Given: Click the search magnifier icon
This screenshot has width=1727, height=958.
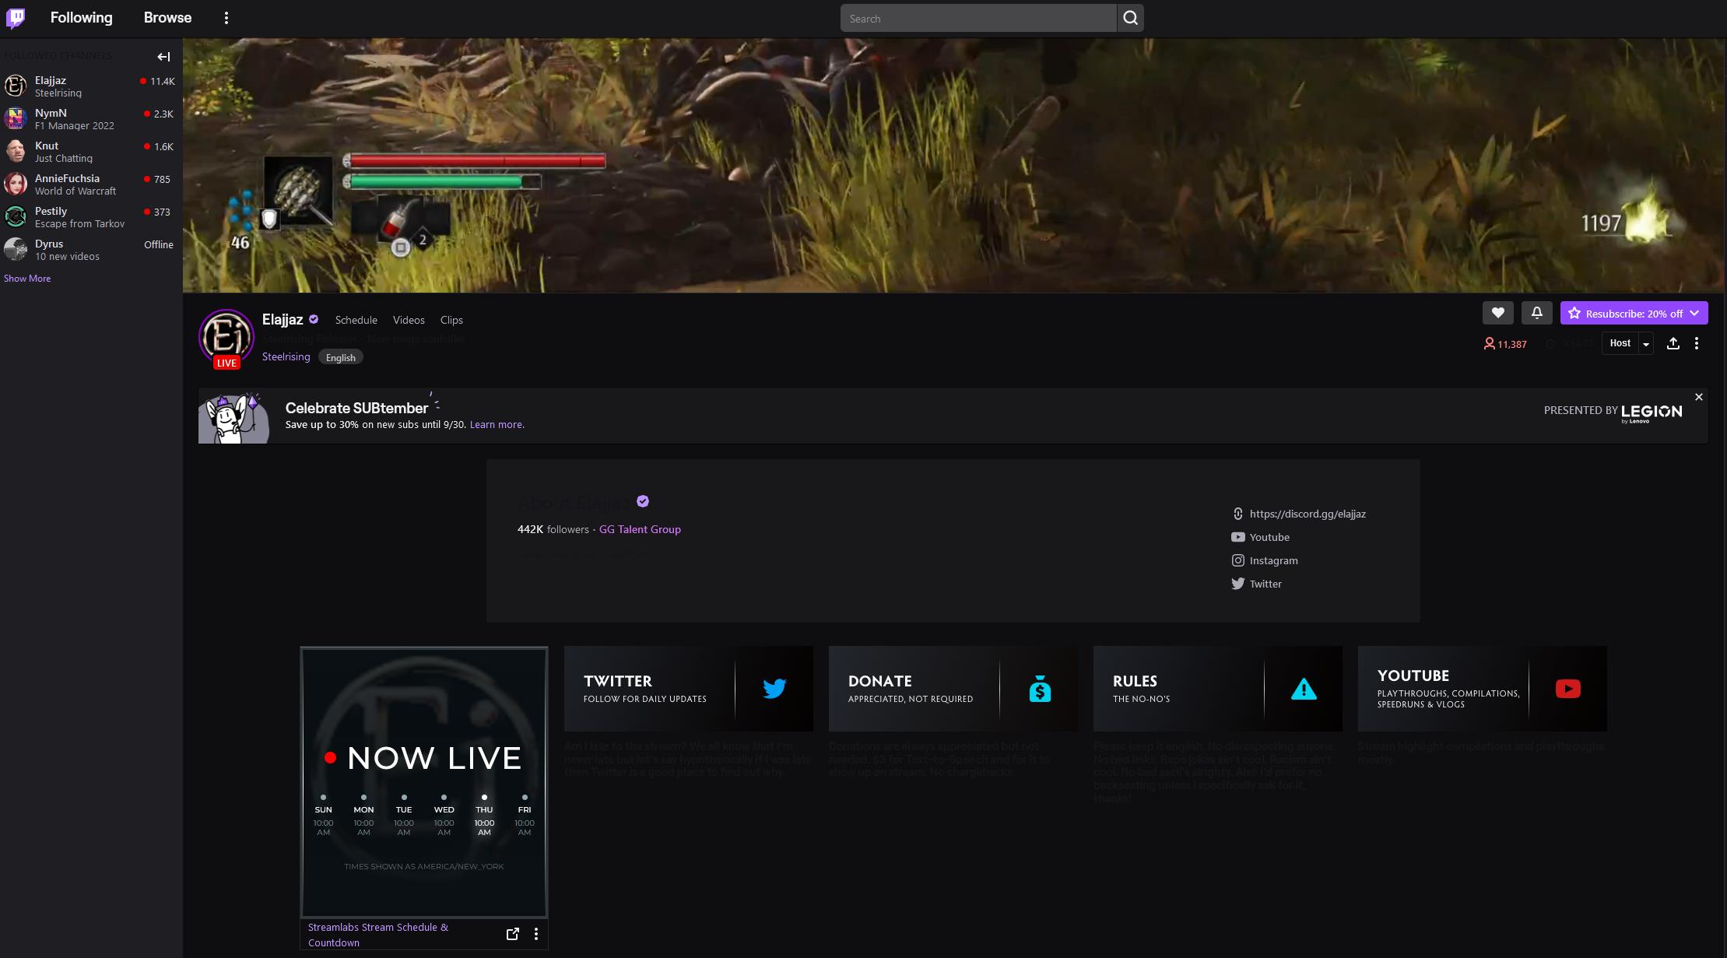Looking at the screenshot, I should (x=1129, y=17).
